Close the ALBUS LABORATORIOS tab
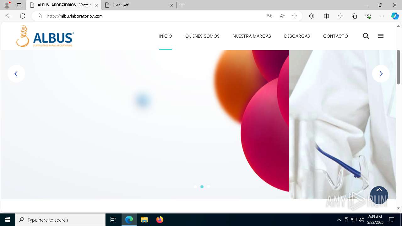The width and height of the screenshot is (402, 226). 96,5
